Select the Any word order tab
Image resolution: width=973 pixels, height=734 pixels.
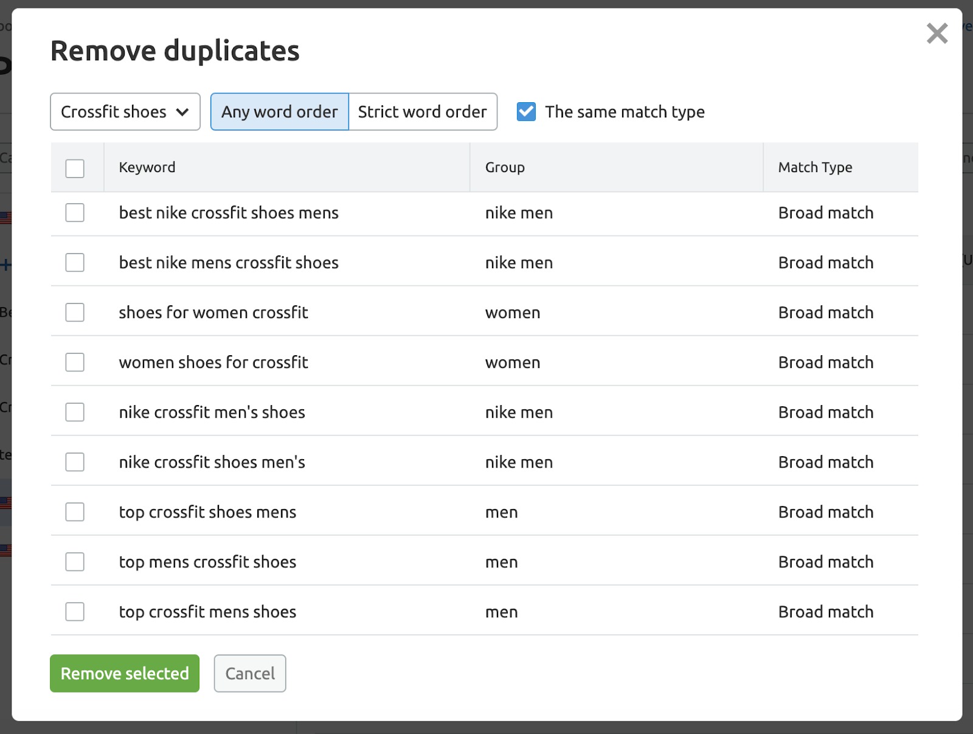279,111
